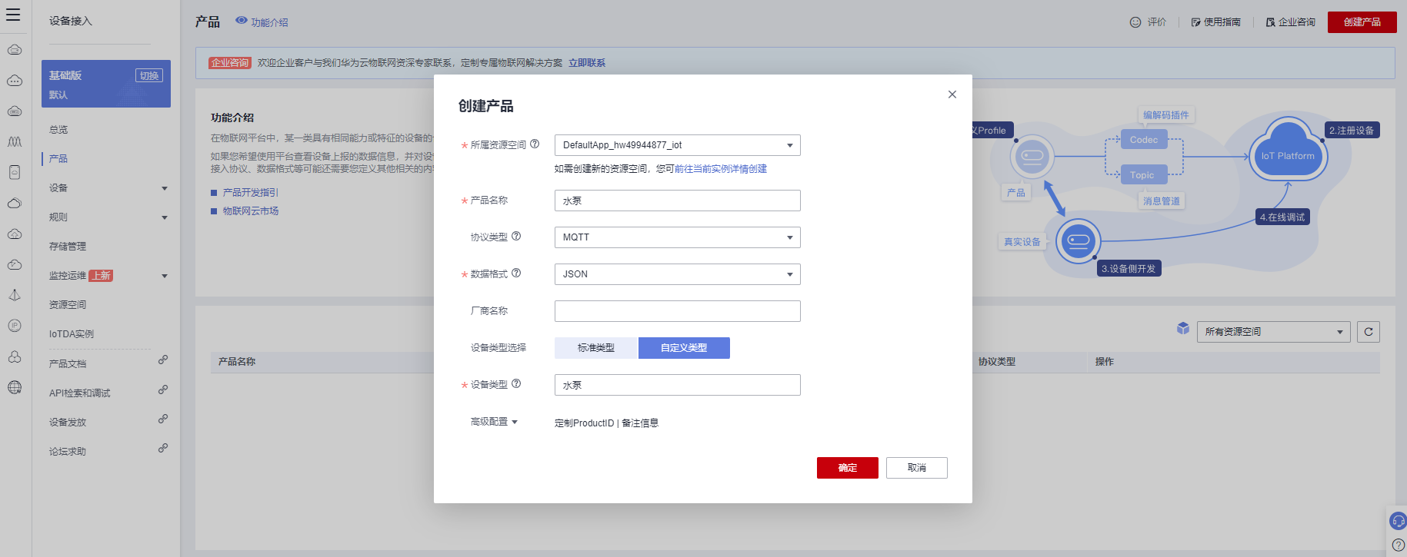Click the 产品名称 input field containing 水泵
Screen dimensions: 1407x557
click(677, 201)
